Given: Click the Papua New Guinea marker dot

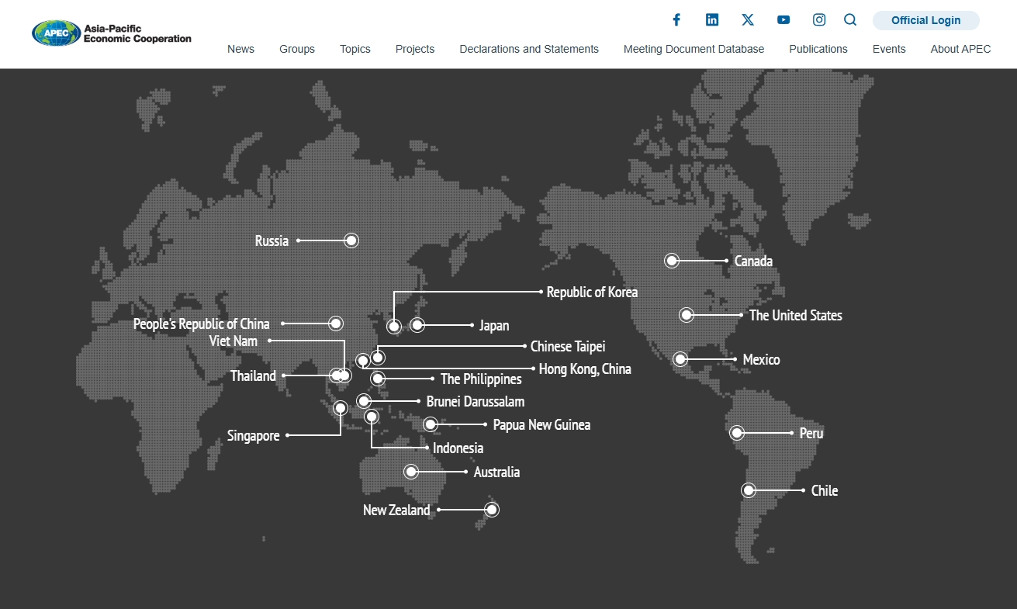Looking at the screenshot, I should coord(431,424).
